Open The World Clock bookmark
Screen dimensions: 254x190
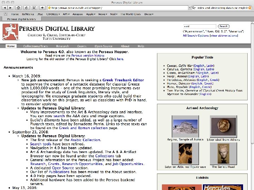point(131,14)
